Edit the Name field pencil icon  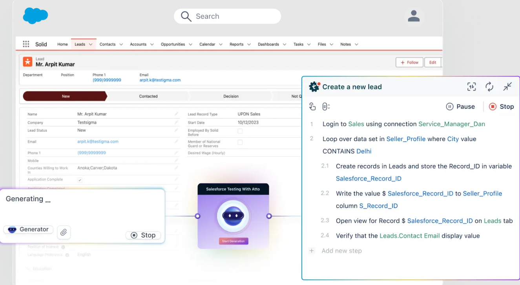tap(177, 114)
